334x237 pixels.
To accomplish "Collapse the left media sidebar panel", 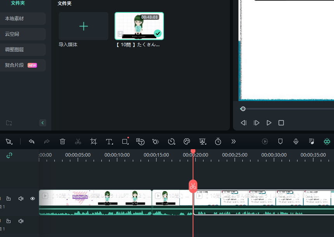I will click(x=43, y=123).
